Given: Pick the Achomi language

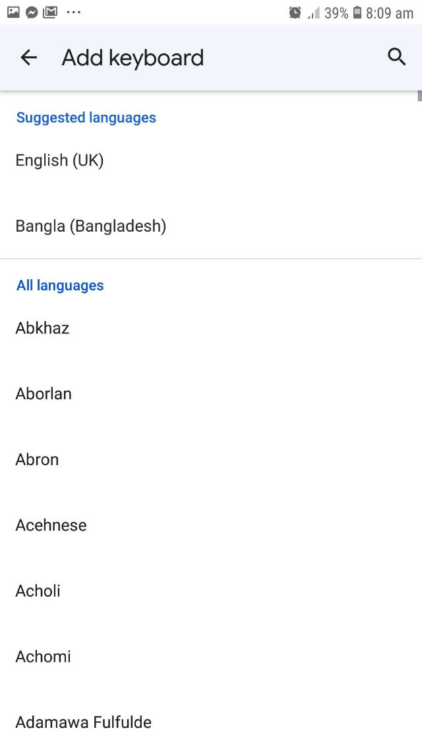Looking at the screenshot, I should (44, 657).
